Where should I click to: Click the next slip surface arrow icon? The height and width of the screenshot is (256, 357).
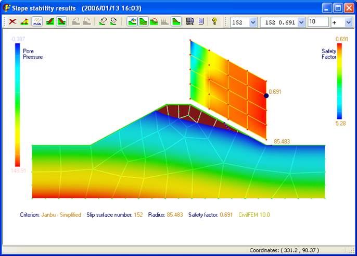click(x=113, y=22)
